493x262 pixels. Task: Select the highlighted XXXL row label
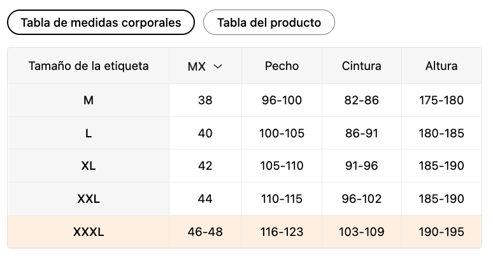(x=89, y=232)
